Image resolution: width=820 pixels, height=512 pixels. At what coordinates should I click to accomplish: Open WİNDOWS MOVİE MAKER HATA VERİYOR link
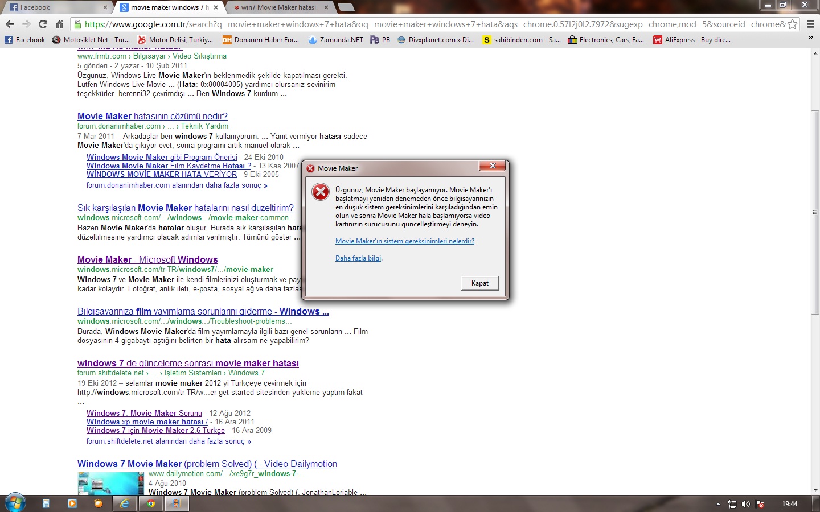(x=162, y=175)
